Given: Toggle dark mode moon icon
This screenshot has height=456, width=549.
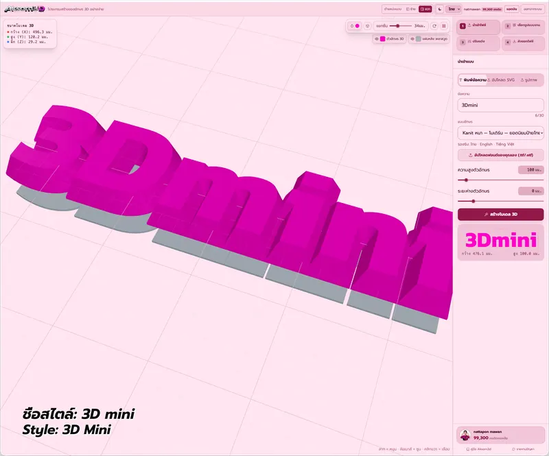Looking at the screenshot, I should tap(440, 9).
